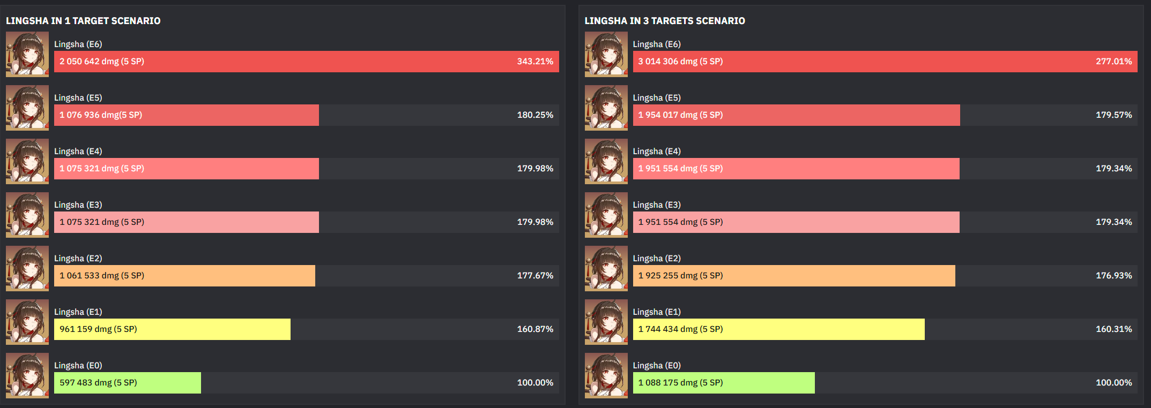Click Lingsha in 1 Target Scenario heading
Viewport: 1151px width, 408px height.
[83, 21]
